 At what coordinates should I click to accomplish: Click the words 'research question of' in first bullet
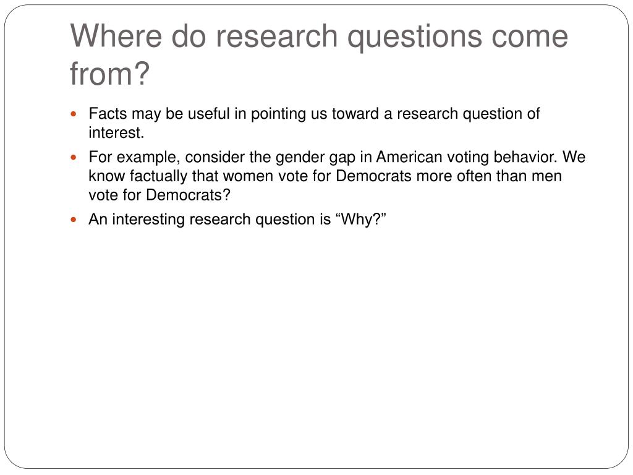[x=469, y=114]
